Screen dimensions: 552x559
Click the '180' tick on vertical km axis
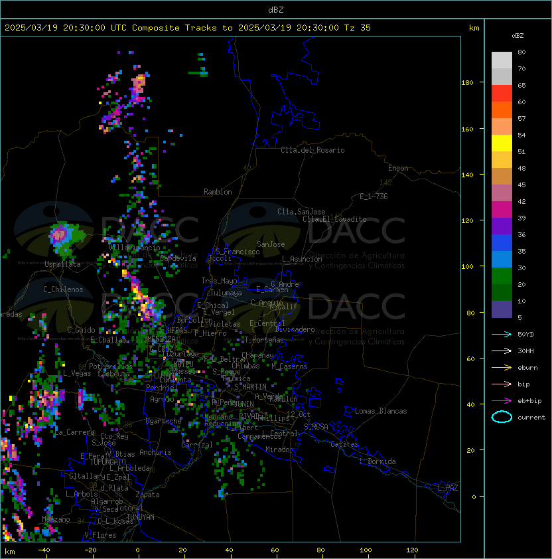[467, 83]
